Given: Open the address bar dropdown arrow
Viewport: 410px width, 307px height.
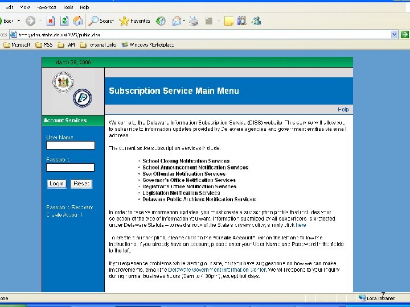Looking at the screenshot, I should (x=394, y=34).
